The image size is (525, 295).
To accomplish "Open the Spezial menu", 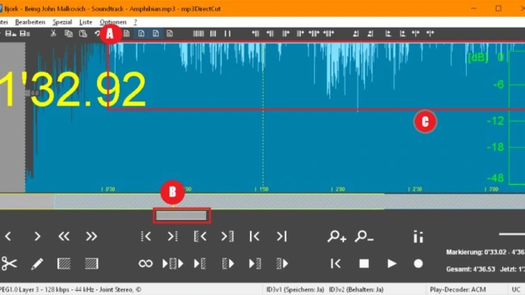I will [x=62, y=22].
